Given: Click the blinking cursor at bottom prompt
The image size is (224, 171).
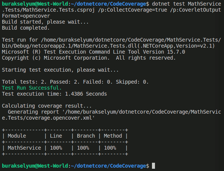Looking at the screenshot, I should [x=153, y=166].
